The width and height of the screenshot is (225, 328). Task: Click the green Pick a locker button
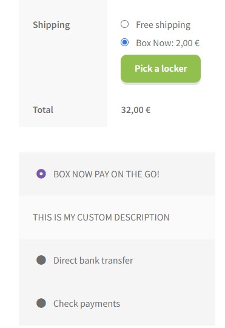pyautogui.click(x=161, y=69)
